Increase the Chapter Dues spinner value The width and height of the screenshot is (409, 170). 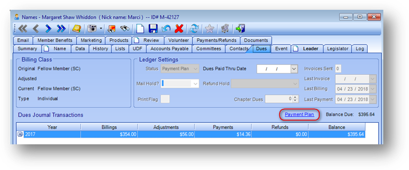[295, 97]
